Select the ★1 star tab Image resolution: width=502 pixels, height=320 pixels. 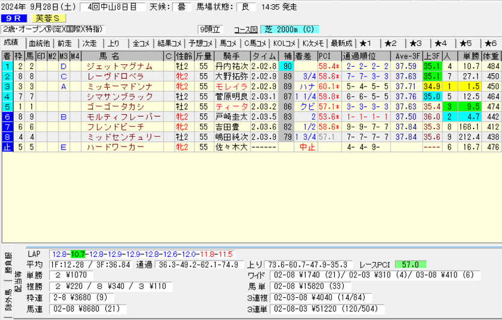[x=366, y=43]
